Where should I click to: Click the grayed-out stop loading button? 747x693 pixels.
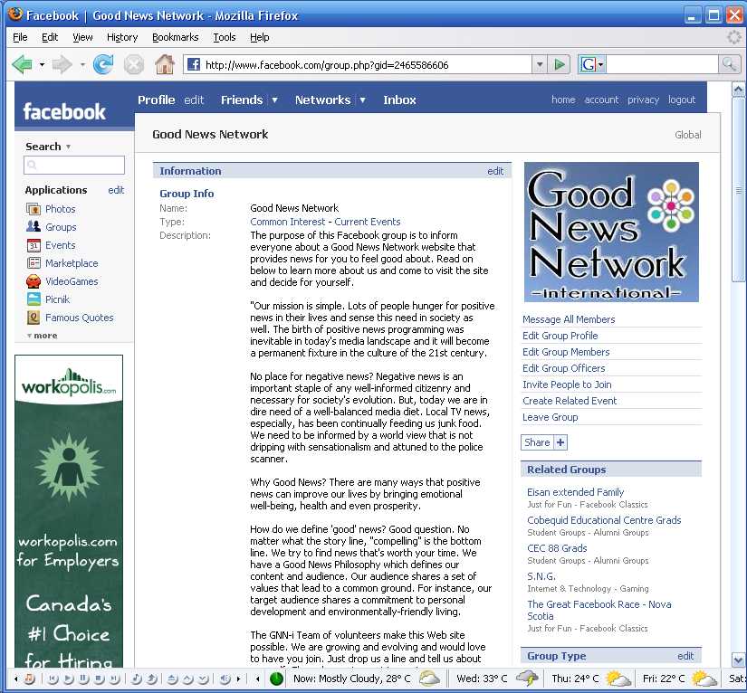(134, 64)
